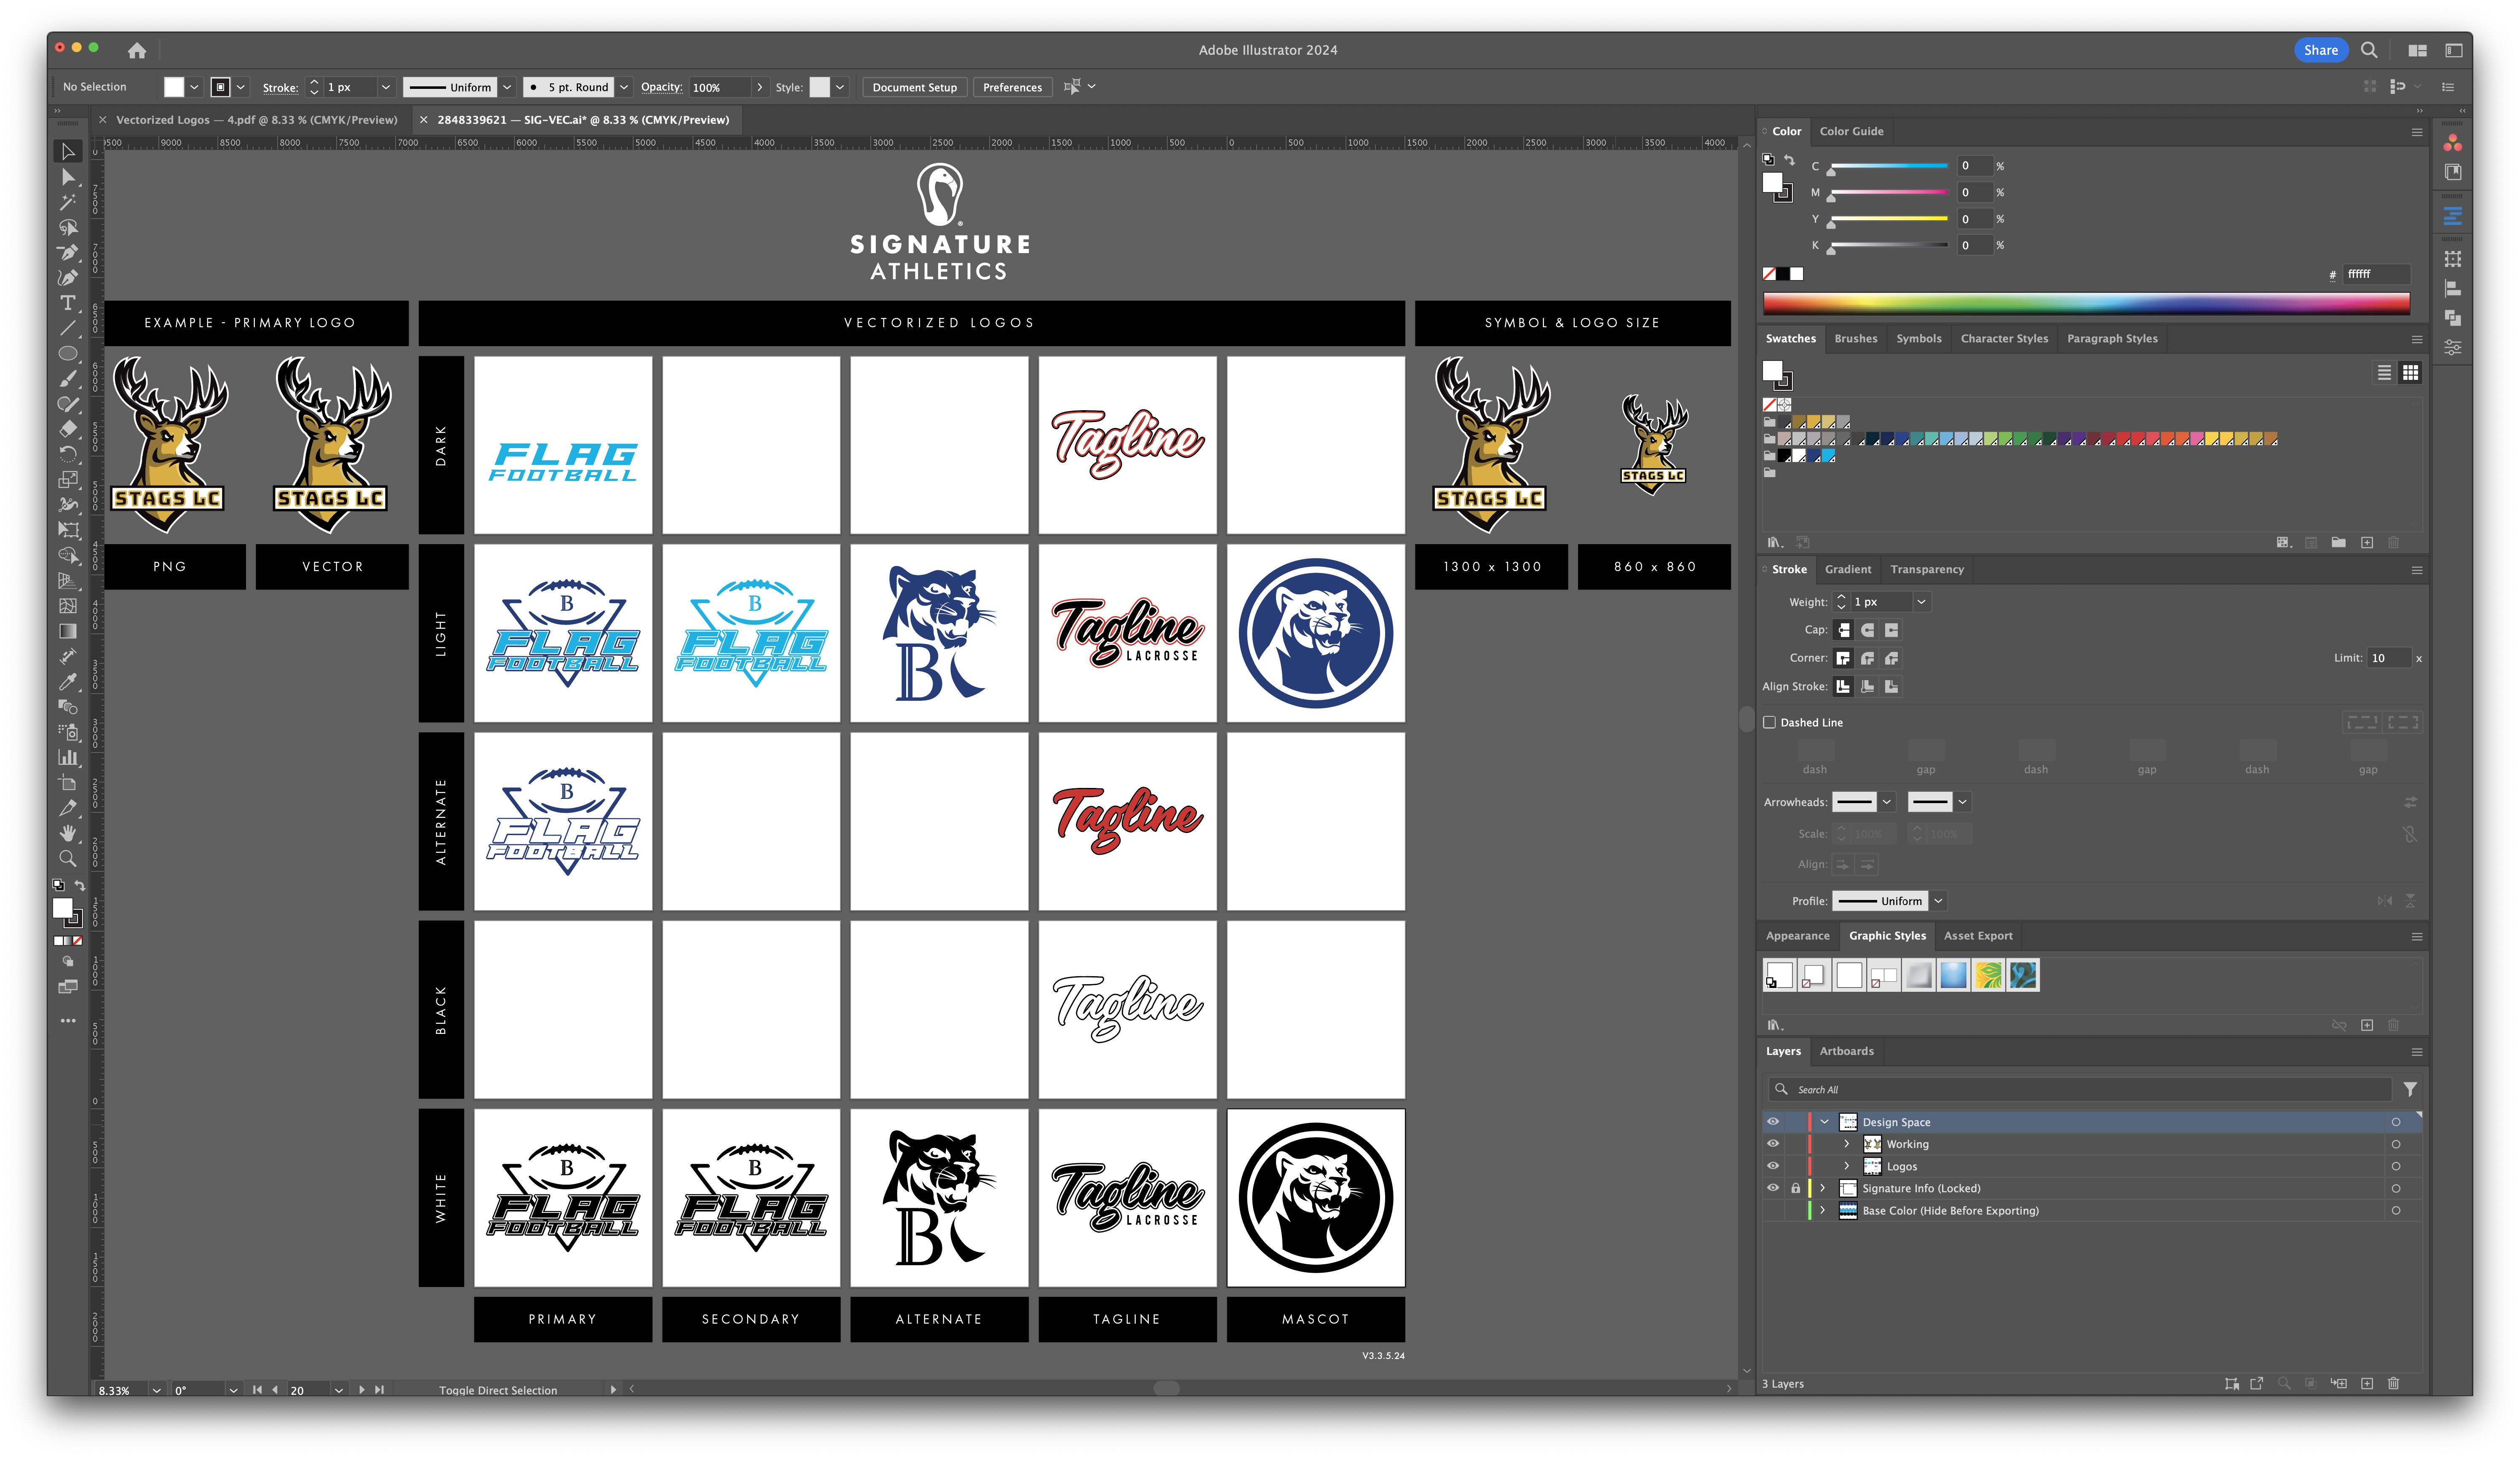The height and width of the screenshot is (1458, 2520).
Task: Expand the Logos sublayer
Action: point(1847,1166)
